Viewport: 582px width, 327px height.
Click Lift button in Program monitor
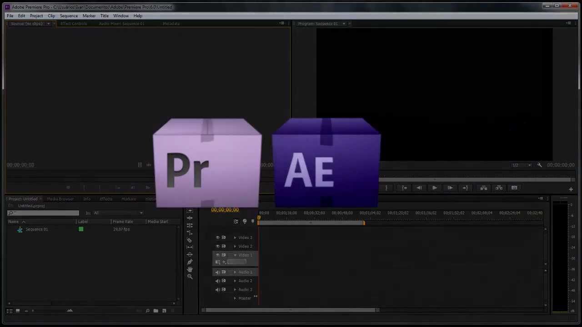[x=484, y=188]
